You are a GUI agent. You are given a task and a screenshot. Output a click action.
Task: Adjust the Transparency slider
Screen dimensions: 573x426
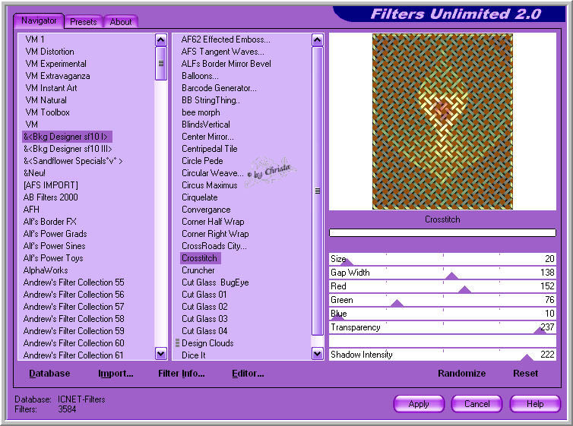click(442, 327)
